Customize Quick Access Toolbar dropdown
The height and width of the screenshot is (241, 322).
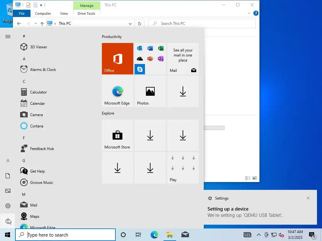click(x=41, y=5)
